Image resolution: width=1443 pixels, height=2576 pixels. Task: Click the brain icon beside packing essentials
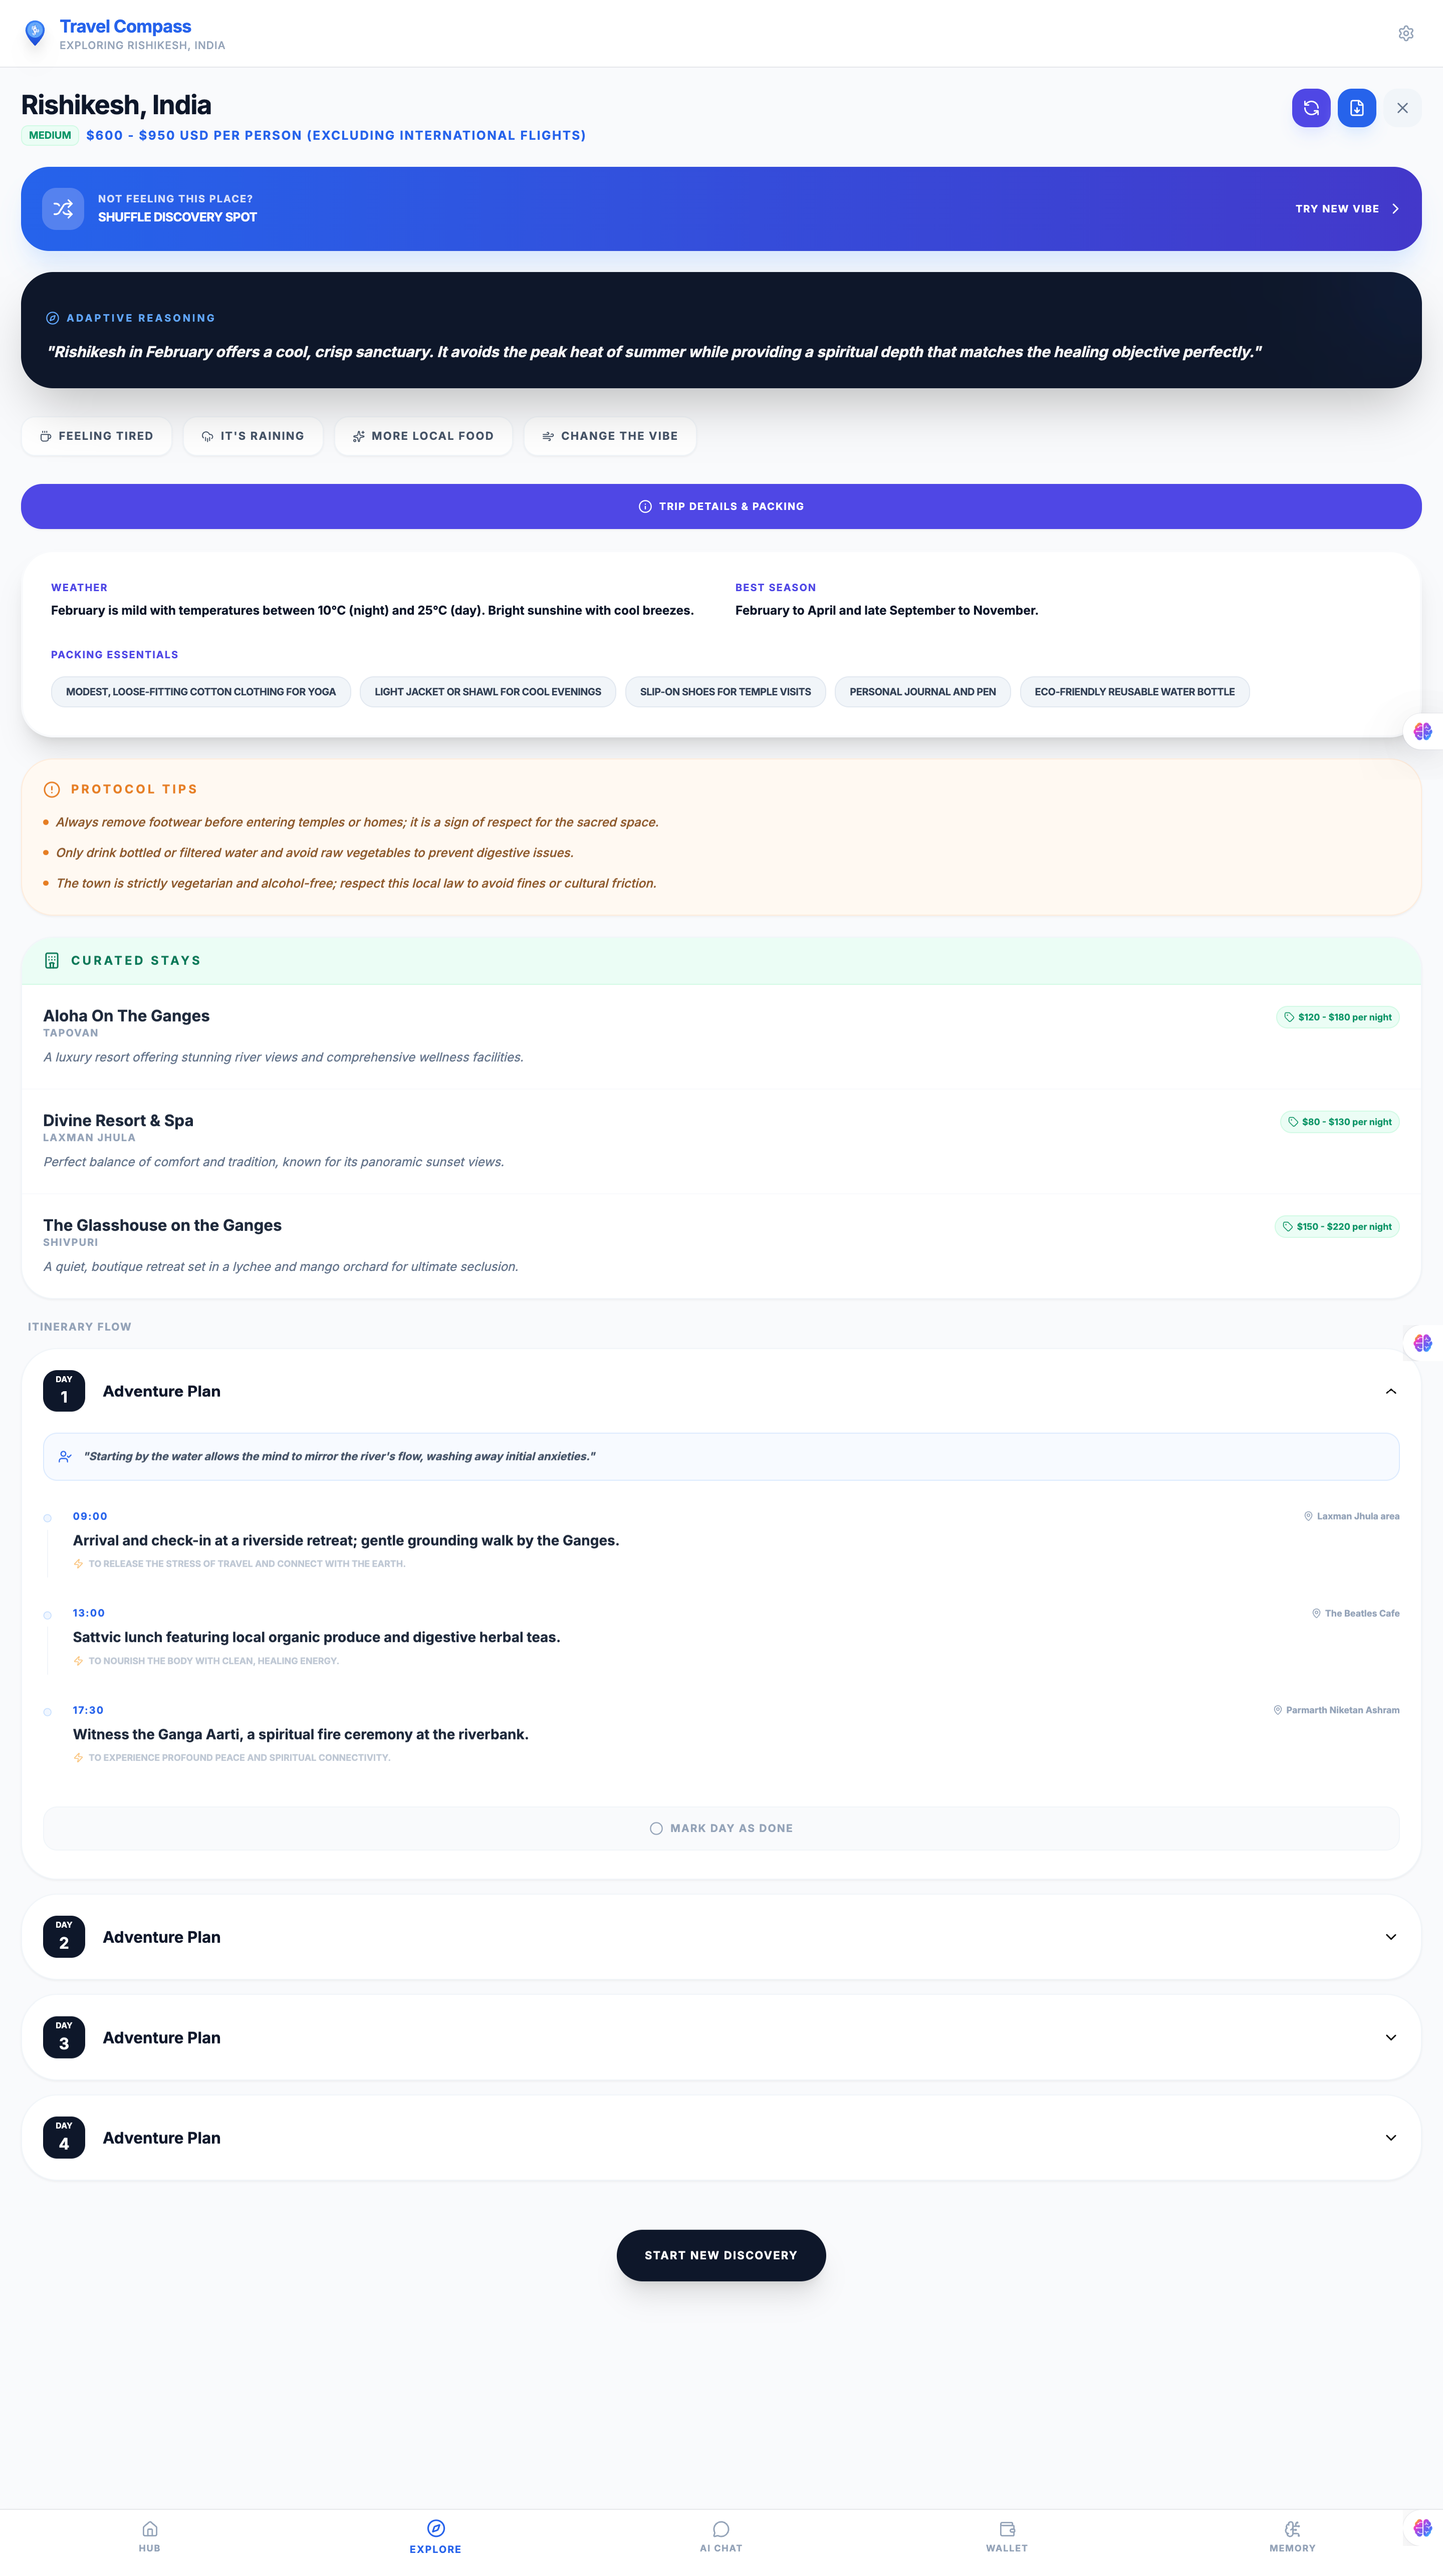pos(1422,732)
